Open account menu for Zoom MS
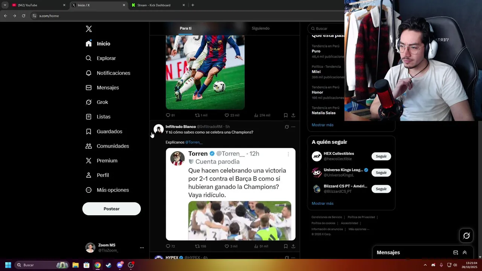 (114, 248)
